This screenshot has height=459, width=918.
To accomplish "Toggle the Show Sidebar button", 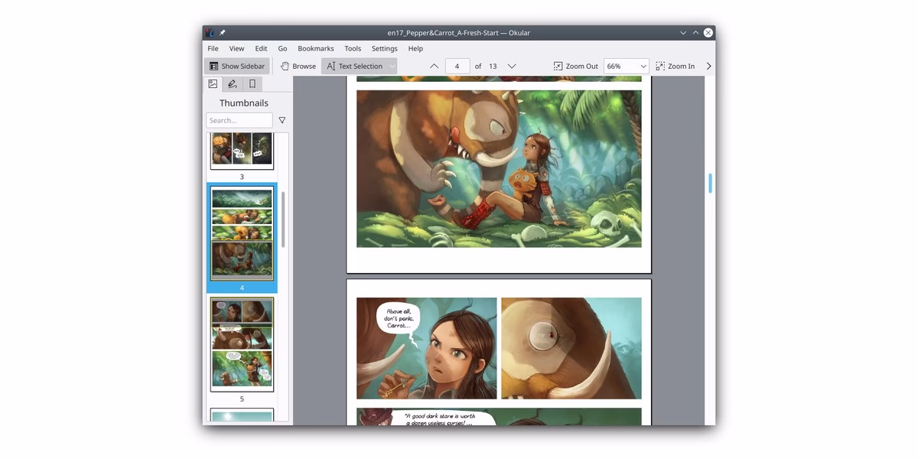I will coord(236,67).
